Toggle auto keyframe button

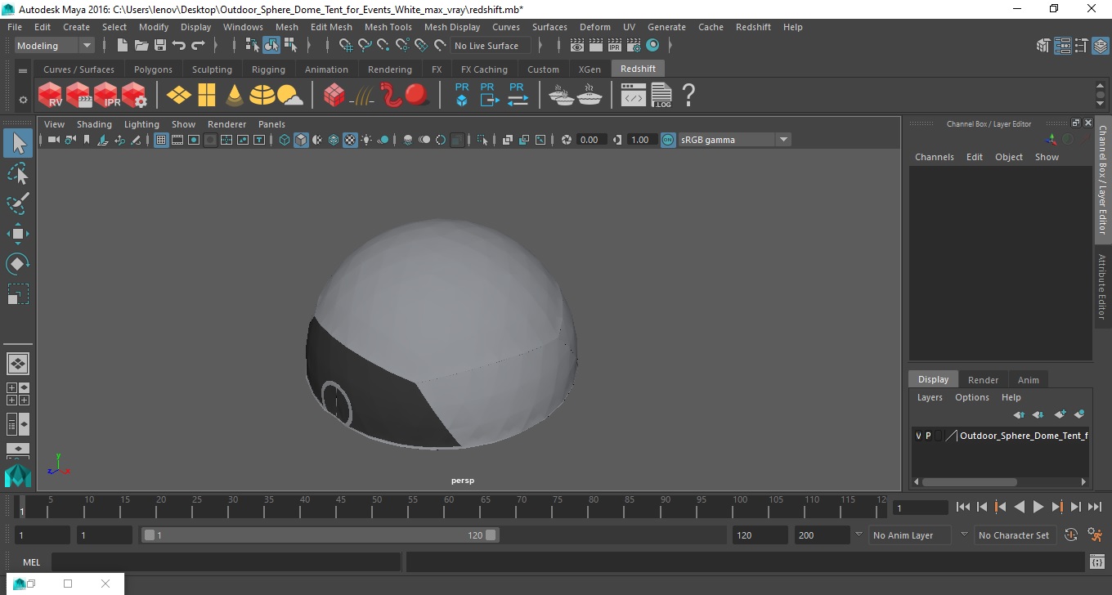tap(1071, 535)
